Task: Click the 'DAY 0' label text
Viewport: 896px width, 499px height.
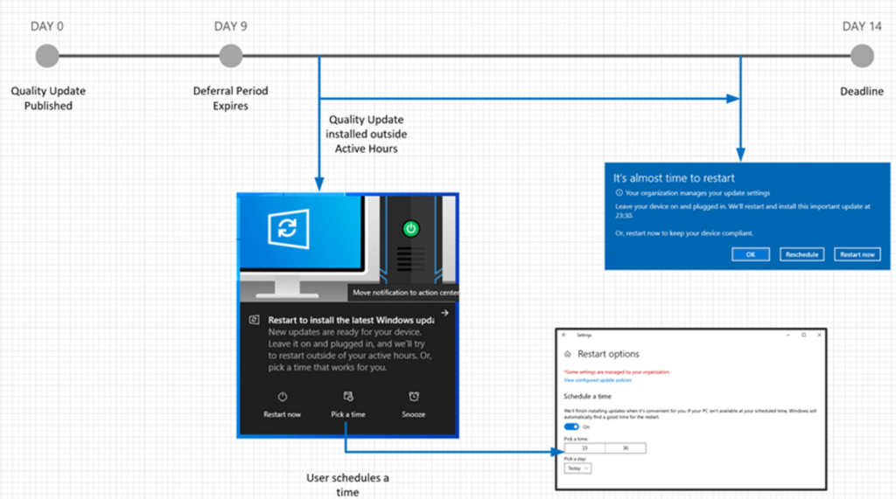Action: coord(47,26)
